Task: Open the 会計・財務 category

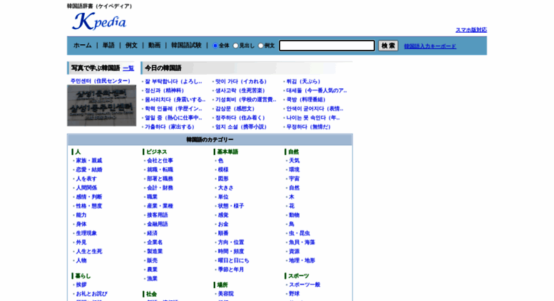Action: click(160, 188)
